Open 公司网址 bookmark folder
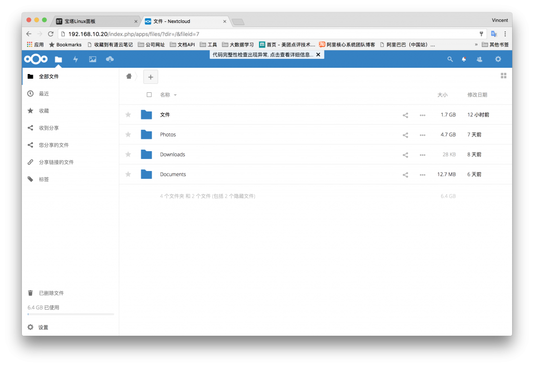534x367 pixels. [x=151, y=45]
